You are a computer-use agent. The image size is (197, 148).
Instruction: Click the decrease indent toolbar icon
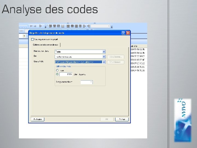(31, 26)
